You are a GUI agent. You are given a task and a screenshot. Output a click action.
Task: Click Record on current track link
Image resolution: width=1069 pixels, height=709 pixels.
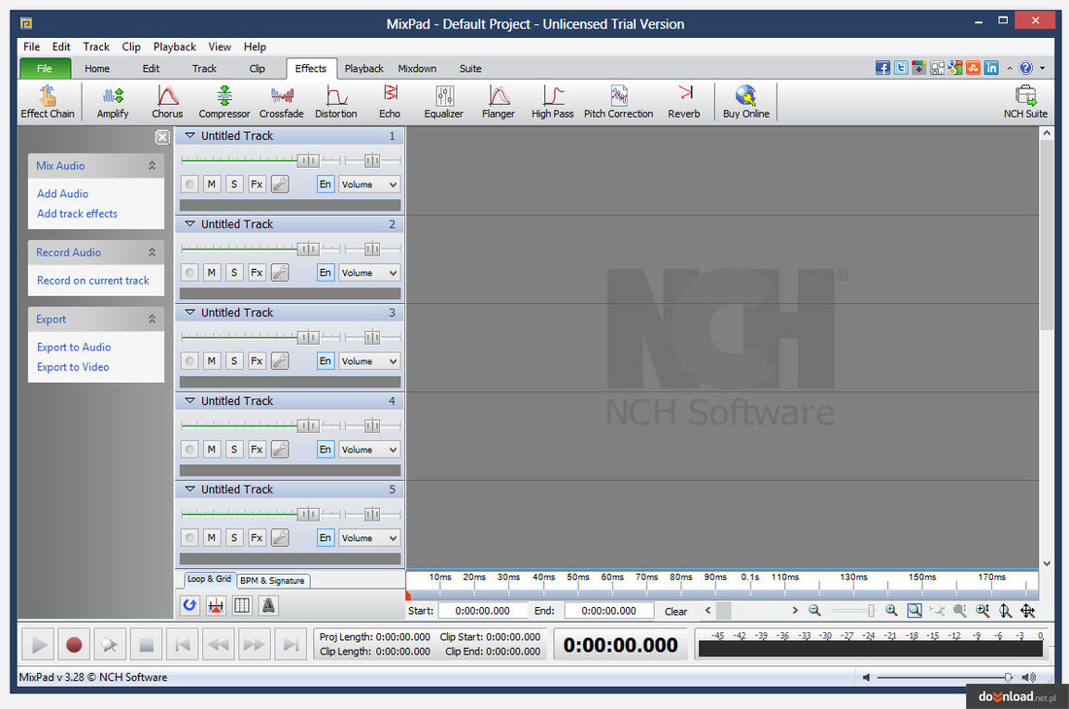tap(92, 280)
